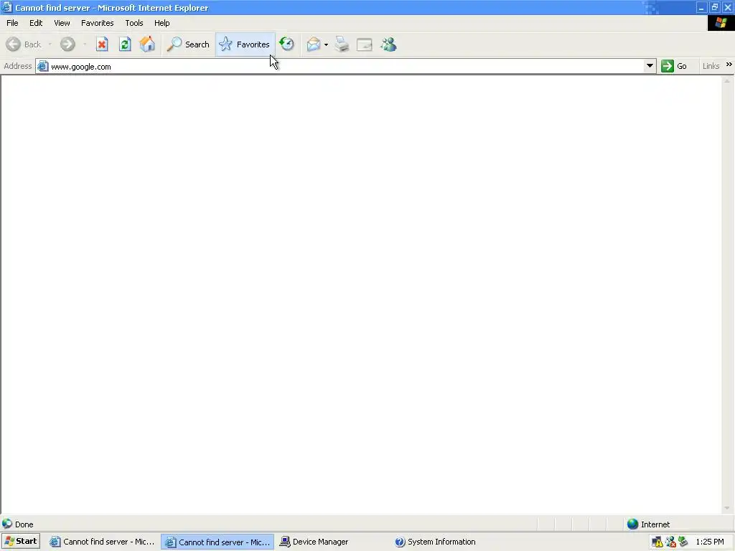Expand the Back button history dropdown arrow
The width and height of the screenshot is (735, 551).
[x=50, y=44]
